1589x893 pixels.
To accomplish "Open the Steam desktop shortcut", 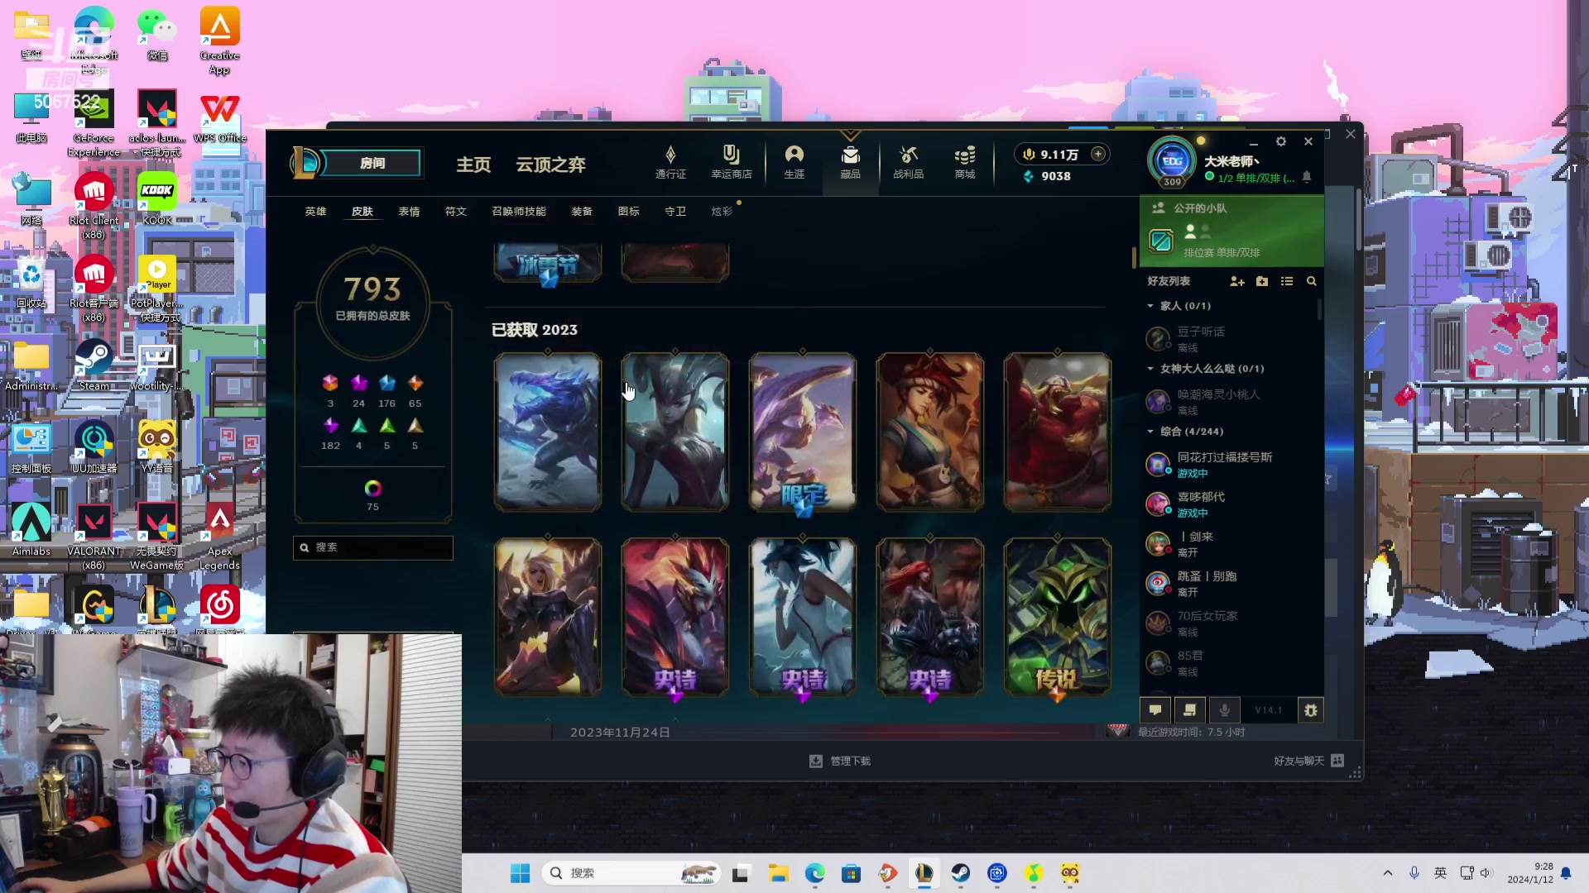I will point(94,364).
